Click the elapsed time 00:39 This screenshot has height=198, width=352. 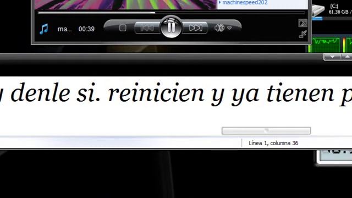pos(86,29)
